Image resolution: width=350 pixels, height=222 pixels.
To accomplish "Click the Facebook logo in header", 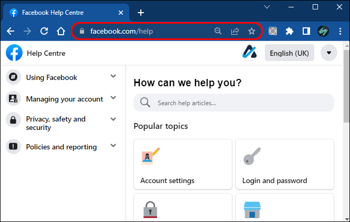I will 14,53.
